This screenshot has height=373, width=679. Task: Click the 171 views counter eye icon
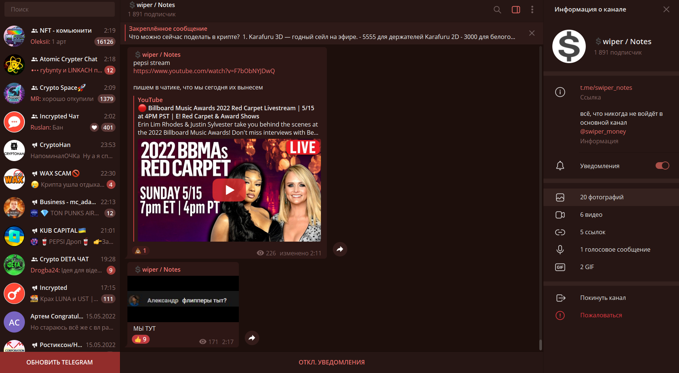pos(203,342)
